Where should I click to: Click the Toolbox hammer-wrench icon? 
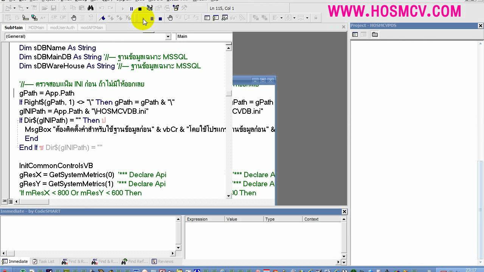click(x=184, y=8)
